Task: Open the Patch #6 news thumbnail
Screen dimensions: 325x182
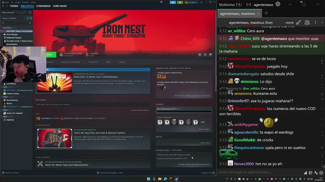Action: tap(55, 139)
